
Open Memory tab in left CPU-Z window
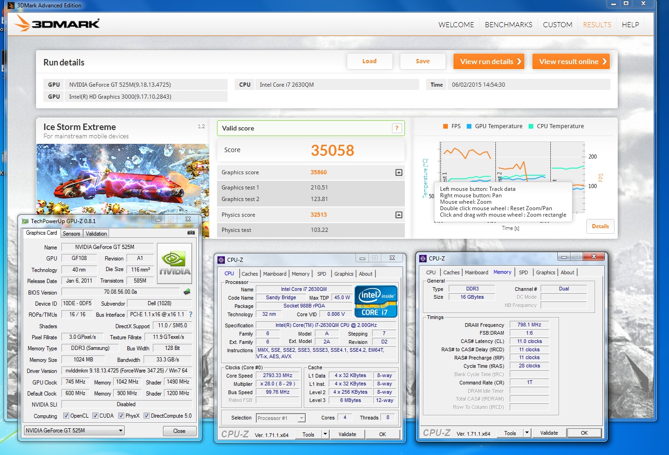tap(301, 274)
